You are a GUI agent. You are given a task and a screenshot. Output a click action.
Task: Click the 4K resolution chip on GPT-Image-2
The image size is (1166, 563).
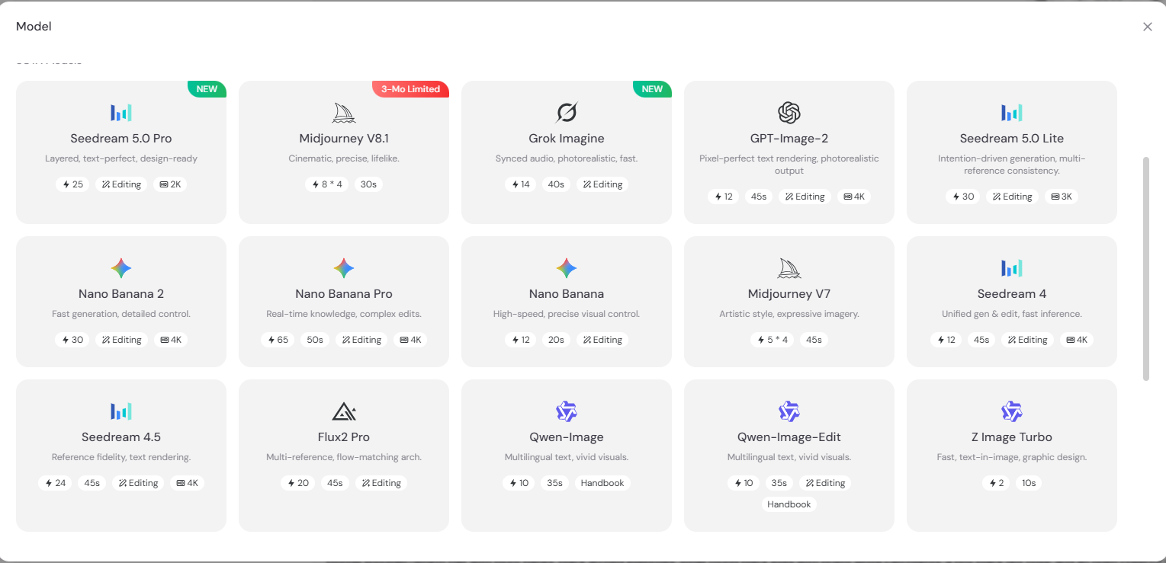click(853, 197)
